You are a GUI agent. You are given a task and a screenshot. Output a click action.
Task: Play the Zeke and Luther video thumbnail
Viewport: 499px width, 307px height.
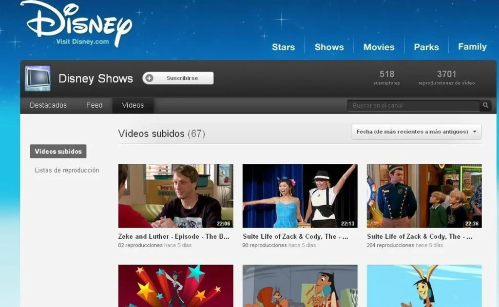point(175,196)
